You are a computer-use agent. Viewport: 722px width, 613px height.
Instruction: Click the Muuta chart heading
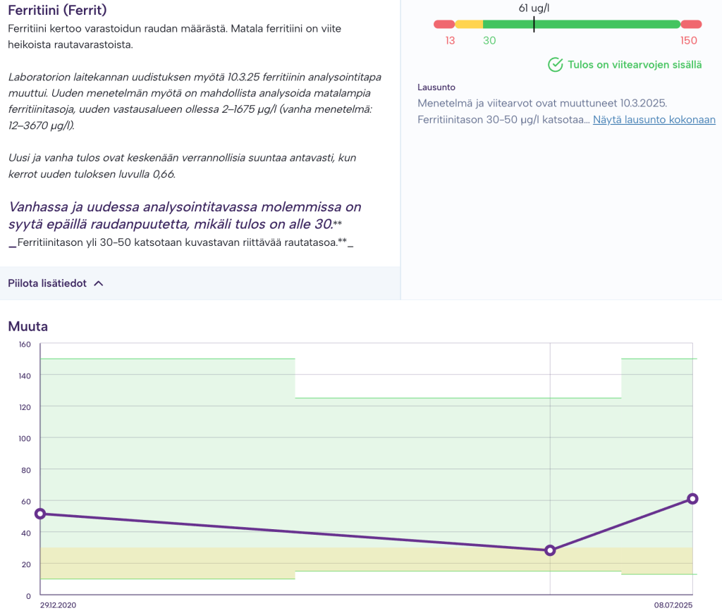point(27,326)
